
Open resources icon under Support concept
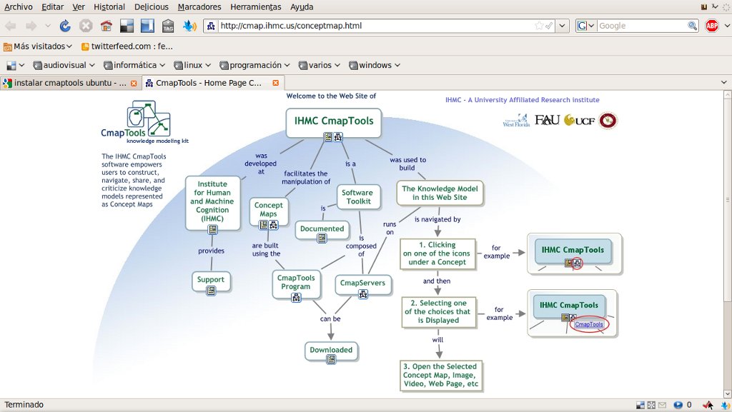[211, 291]
